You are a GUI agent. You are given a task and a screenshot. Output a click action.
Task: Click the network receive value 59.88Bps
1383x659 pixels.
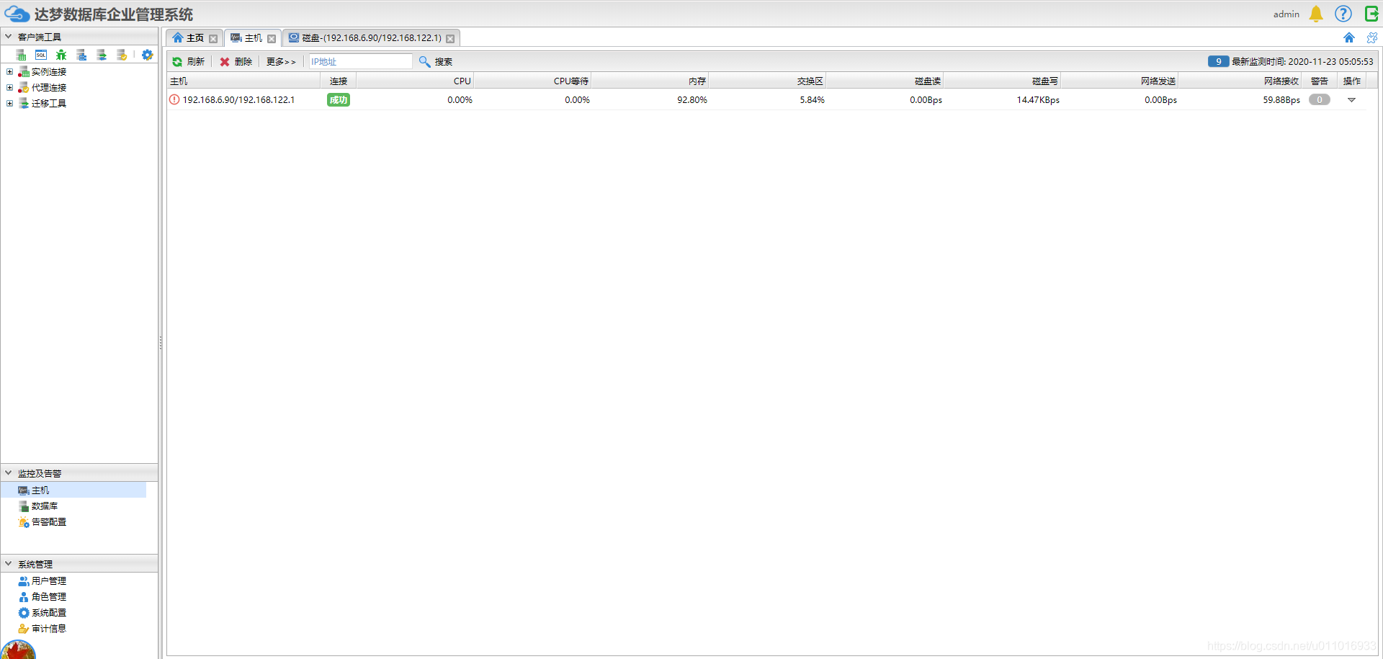pyautogui.click(x=1281, y=99)
